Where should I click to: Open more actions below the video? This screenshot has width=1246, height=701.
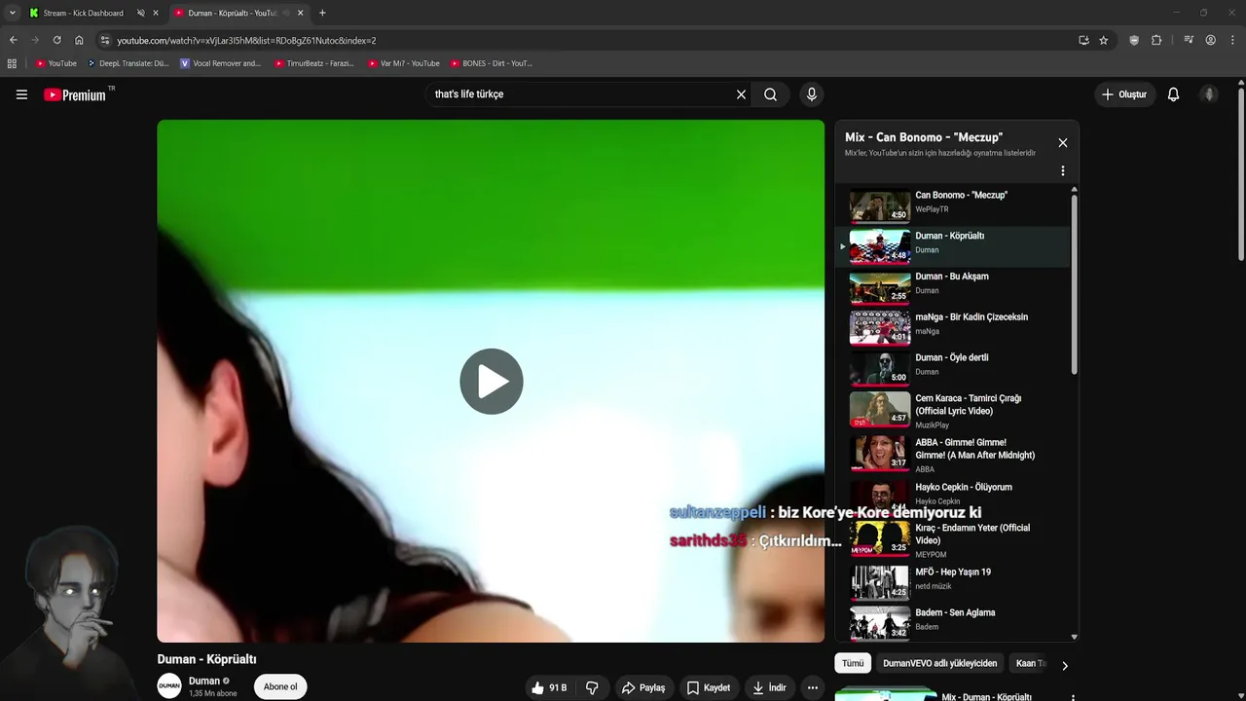(x=812, y=687)
